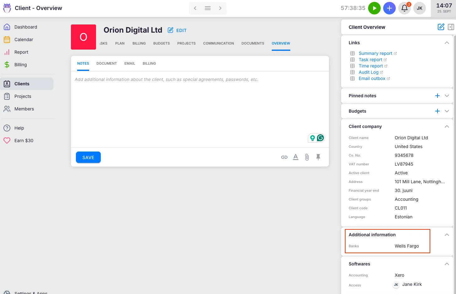Expand the Budgets section

(447, 111)
